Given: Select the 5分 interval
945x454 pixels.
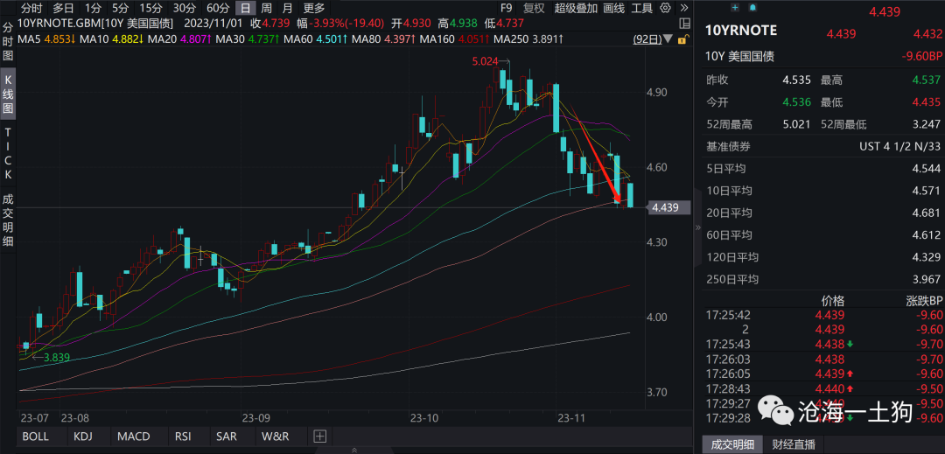Looking at the screenshot, I should (x=121, y=9).
